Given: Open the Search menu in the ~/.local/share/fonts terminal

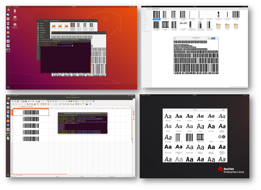Looking at the screenshot, I should tap(51, 42).
